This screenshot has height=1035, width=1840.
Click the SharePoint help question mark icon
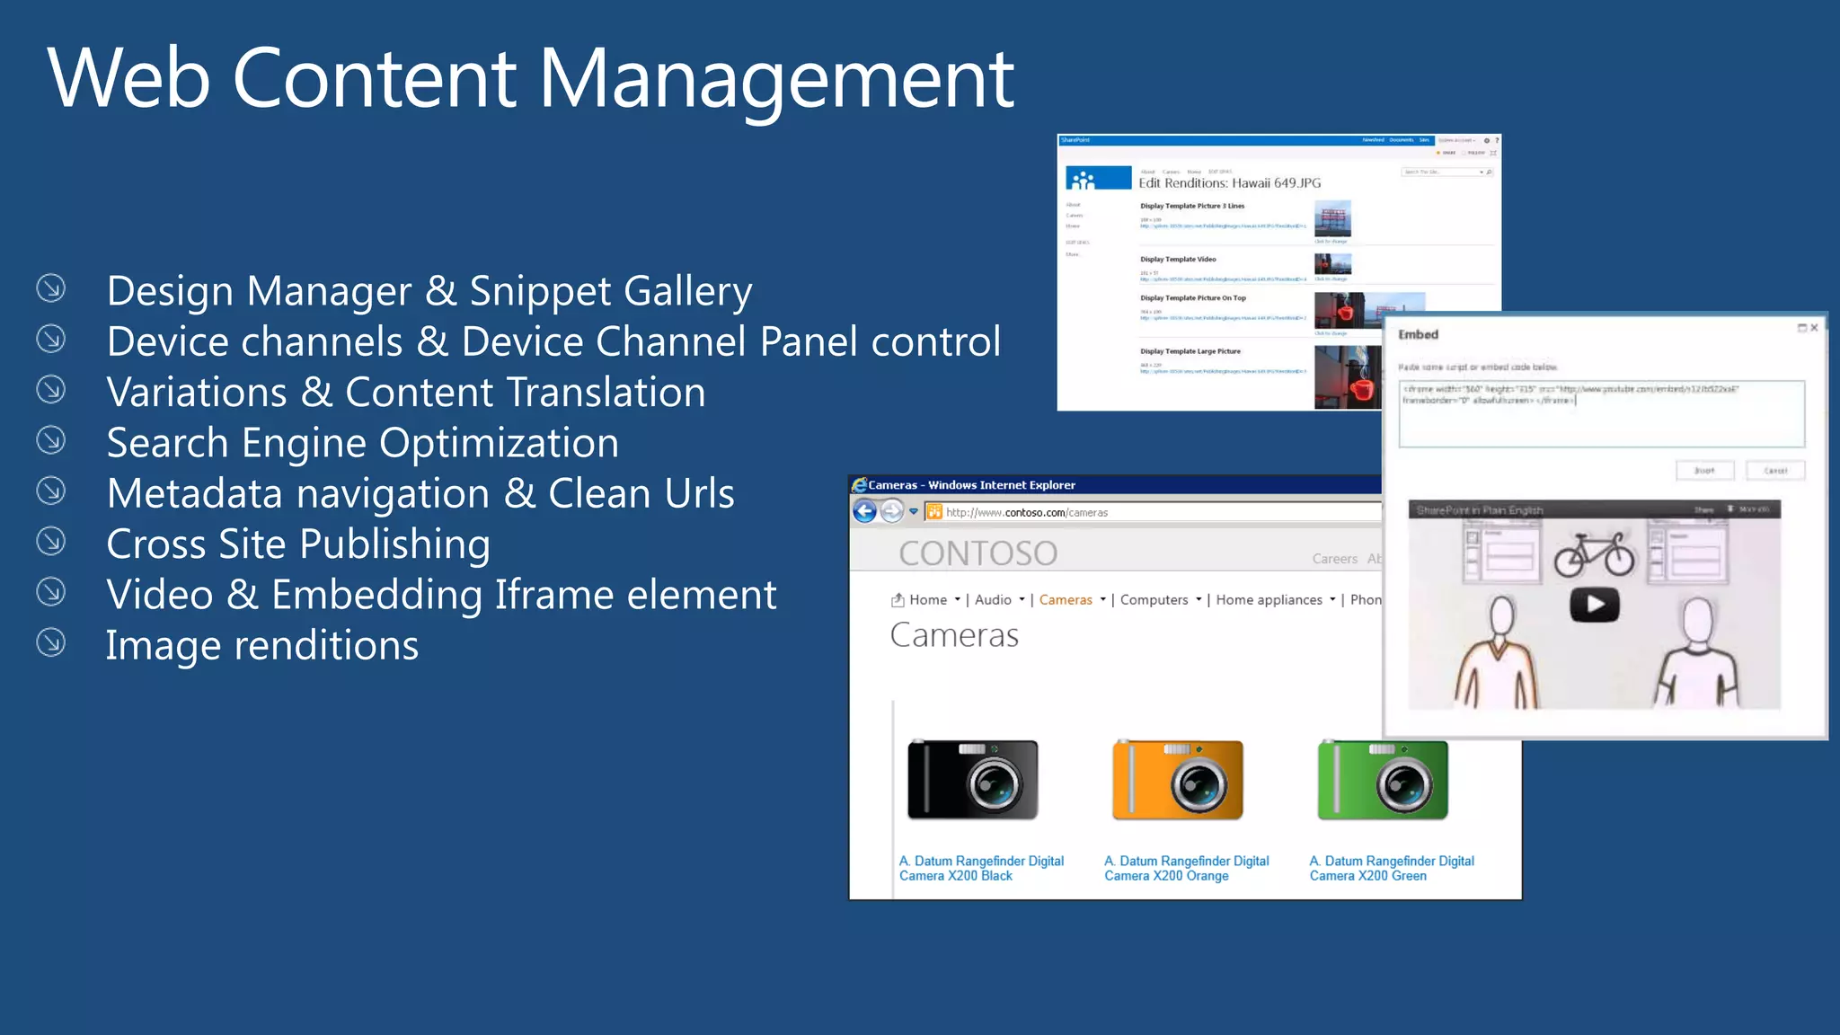coord(1497,141)
